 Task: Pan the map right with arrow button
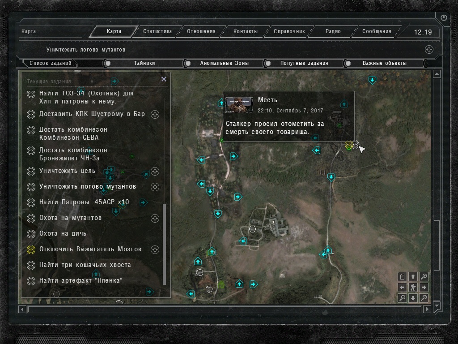(424, 287)
